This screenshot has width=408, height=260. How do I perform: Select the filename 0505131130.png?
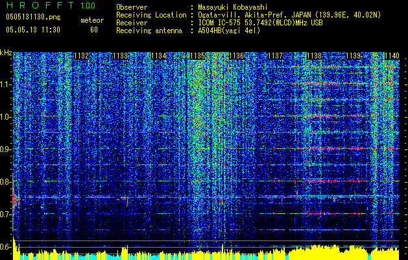33,18
